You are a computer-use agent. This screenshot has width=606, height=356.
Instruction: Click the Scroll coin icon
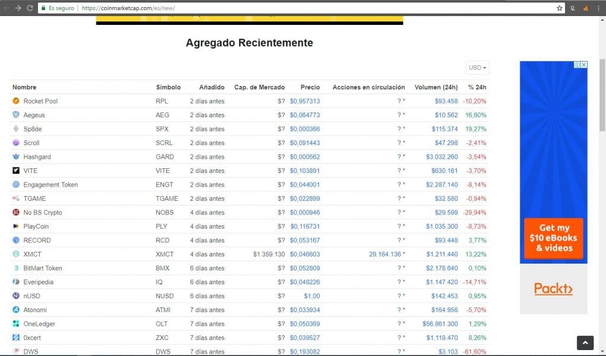(16, 143)
